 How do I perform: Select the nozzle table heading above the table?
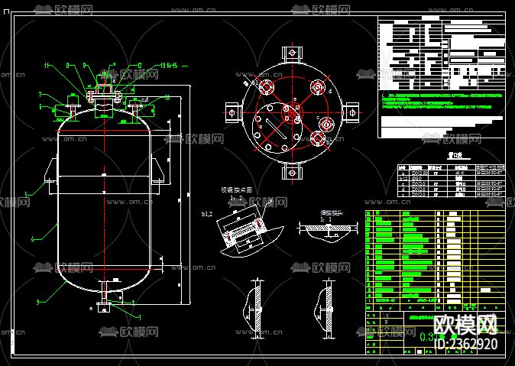point(455,156)
